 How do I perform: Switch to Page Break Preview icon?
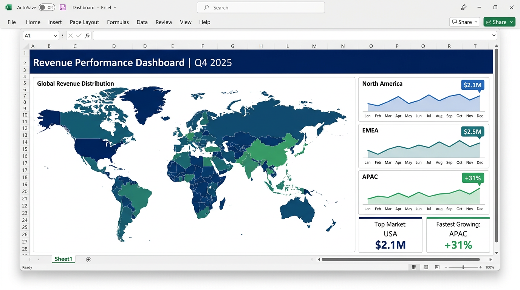437,267
